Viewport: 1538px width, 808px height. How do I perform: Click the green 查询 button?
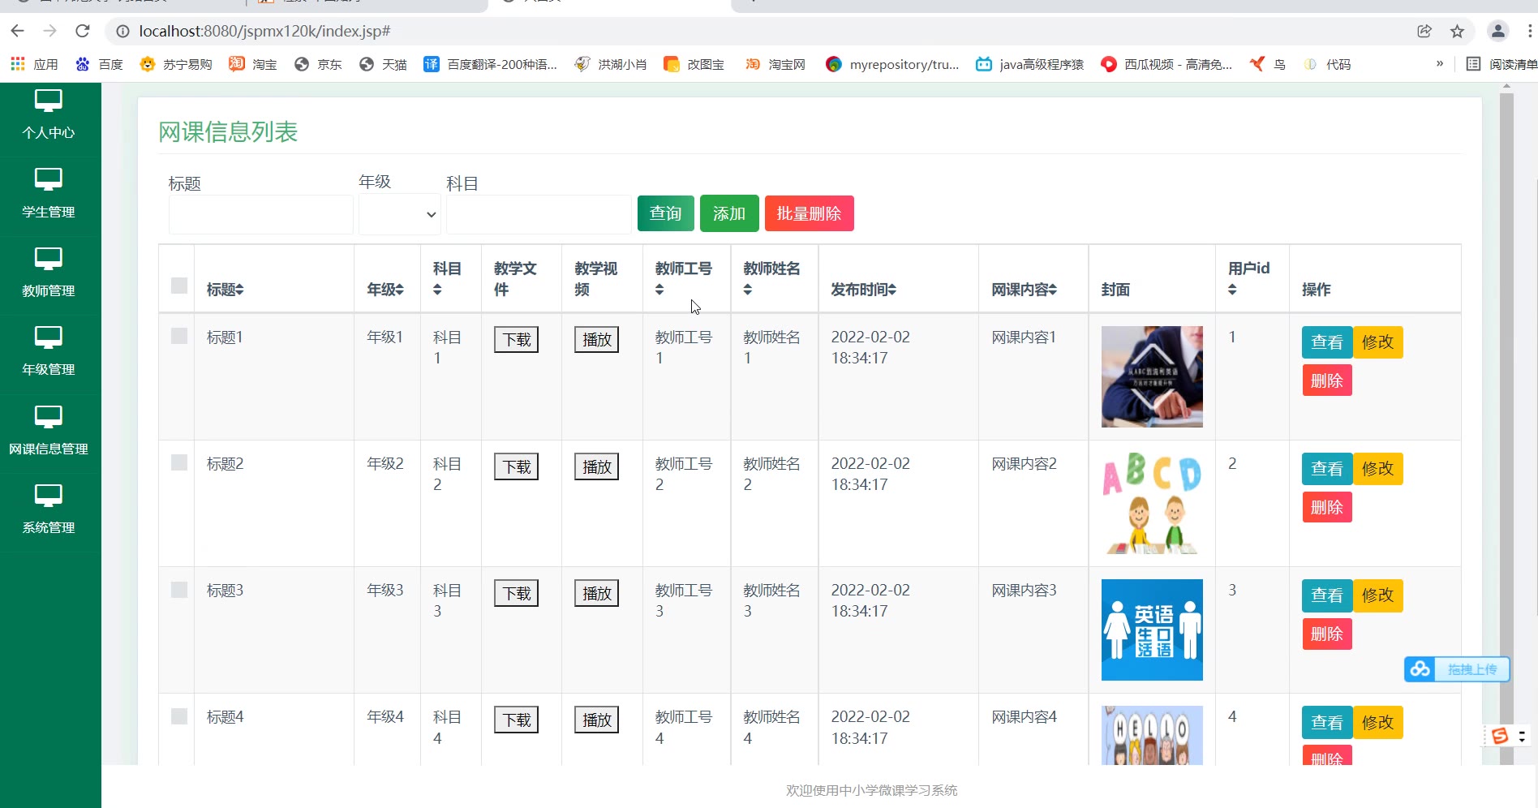(x=665, y=213)
